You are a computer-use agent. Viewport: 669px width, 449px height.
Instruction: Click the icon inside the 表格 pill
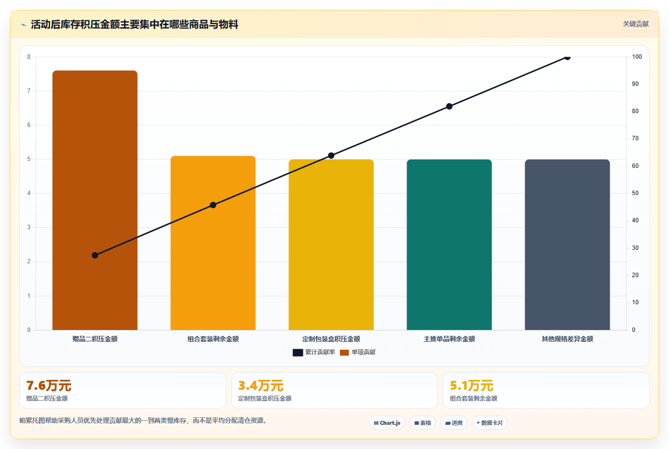point(417,423)
